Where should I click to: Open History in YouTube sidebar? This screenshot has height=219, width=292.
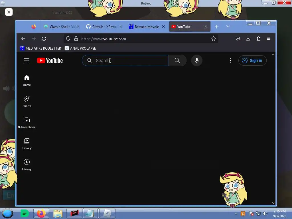point(27,165)
